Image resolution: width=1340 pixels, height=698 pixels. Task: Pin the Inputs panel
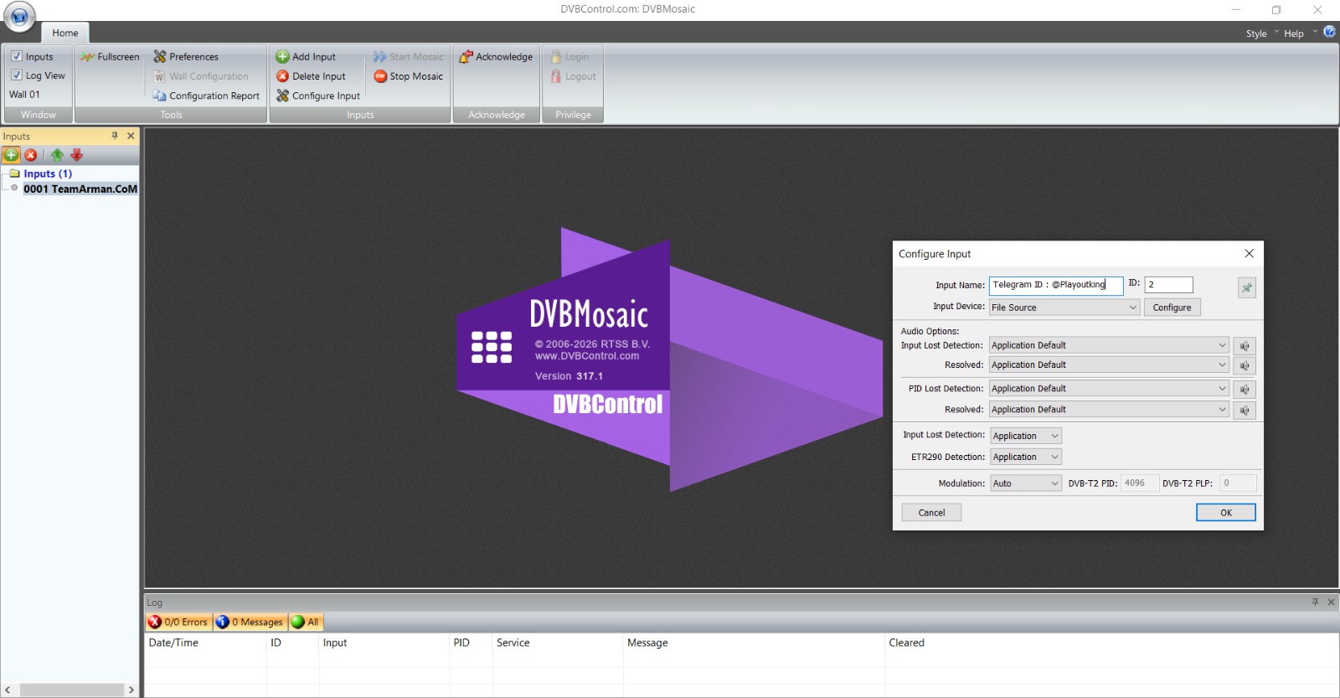(x=115, y=136)
